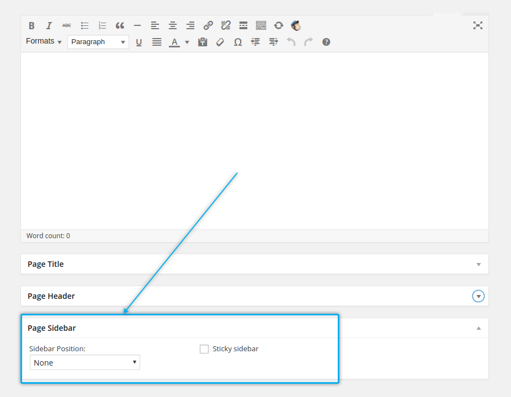
Task: Click the MailChimp monkey icon
Action: [x=296, y=25]
